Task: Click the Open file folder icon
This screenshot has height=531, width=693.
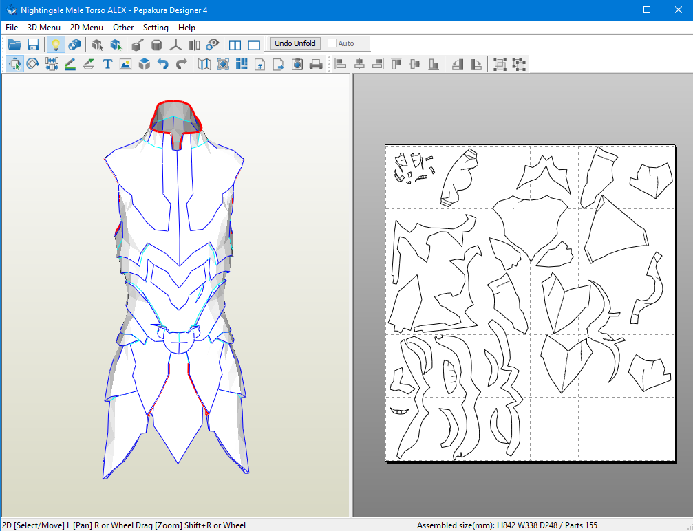Action: pyautogui.click(x=14, y=45)
